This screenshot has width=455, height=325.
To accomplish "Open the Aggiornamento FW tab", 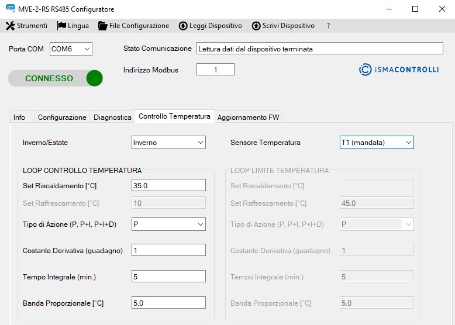I will pos(248,117).
